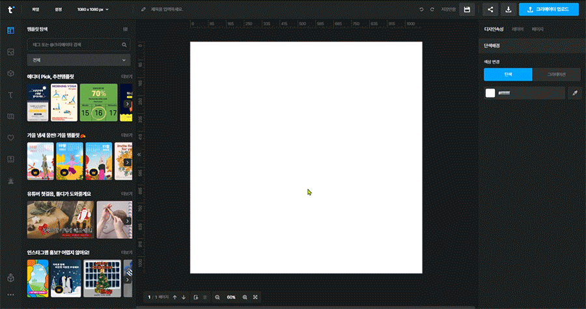The width and height of the screenshot is (586, 309).
Task: Click the 크리에이터 업로드 button
Action: (548, 9)
